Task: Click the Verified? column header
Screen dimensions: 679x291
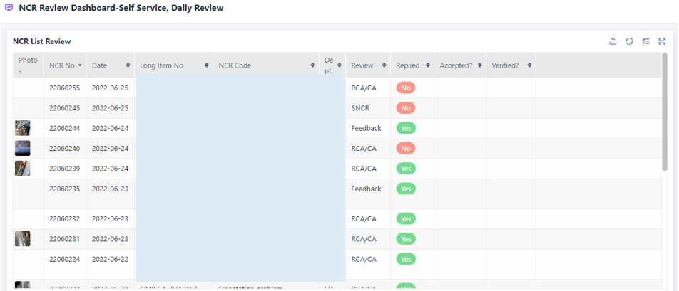Action: point(505,65)
